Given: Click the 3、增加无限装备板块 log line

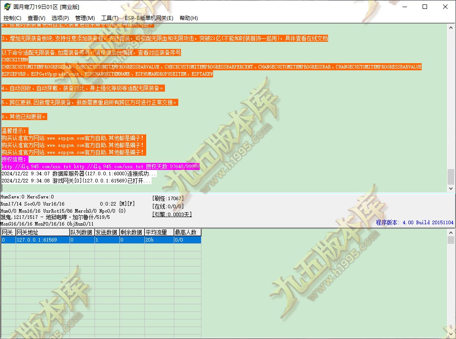Looking at the screenshot, I should (x=165, y=38).
